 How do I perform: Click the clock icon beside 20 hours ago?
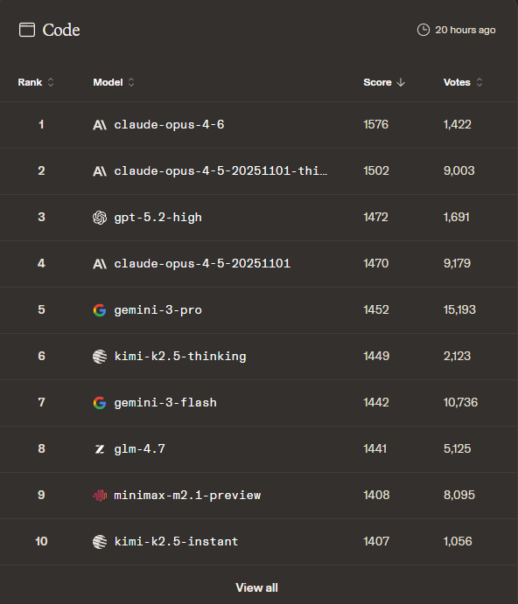(423, 30)
